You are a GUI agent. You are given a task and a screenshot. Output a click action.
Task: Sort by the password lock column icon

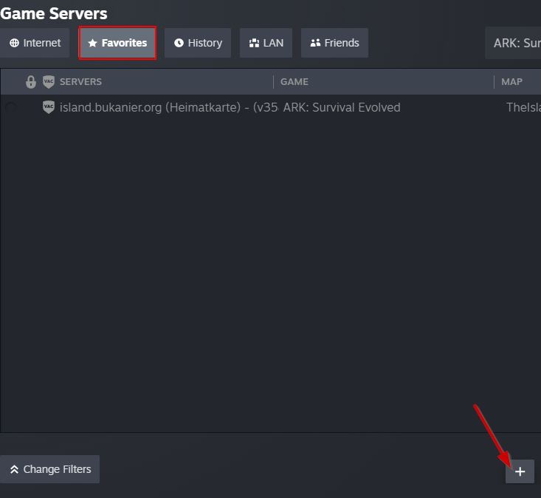31,82
